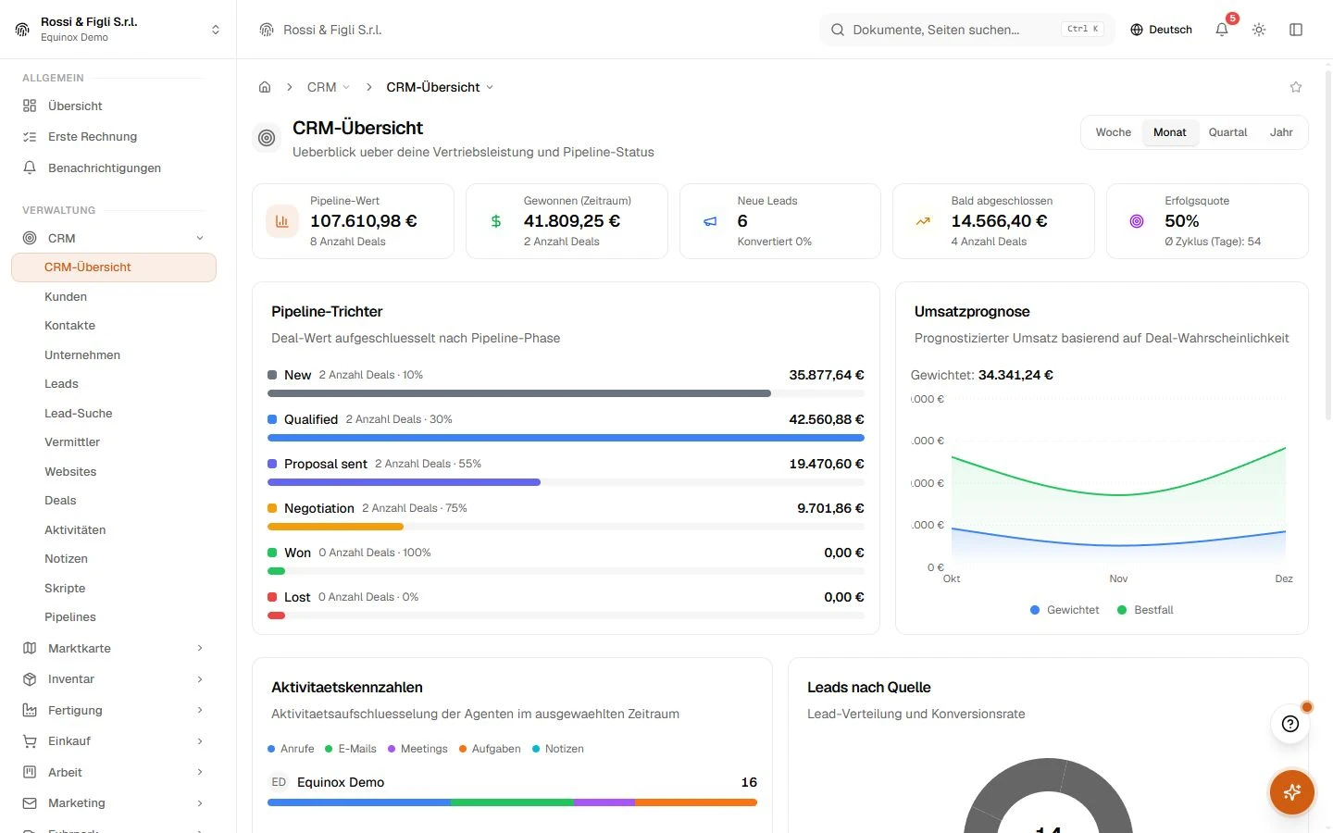The height and width of the screenshot is (833, 1333).
Task: Click the Benachrichtigungen bell icon in sidebar
Action: click(30, 168)
